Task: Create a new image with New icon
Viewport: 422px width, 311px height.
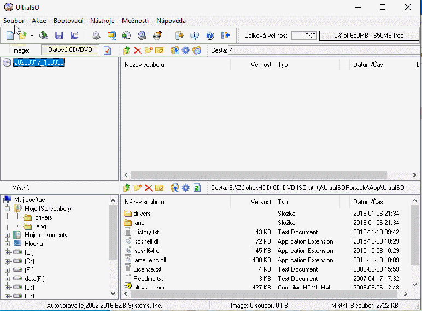Action: click(x=10, y=35)
